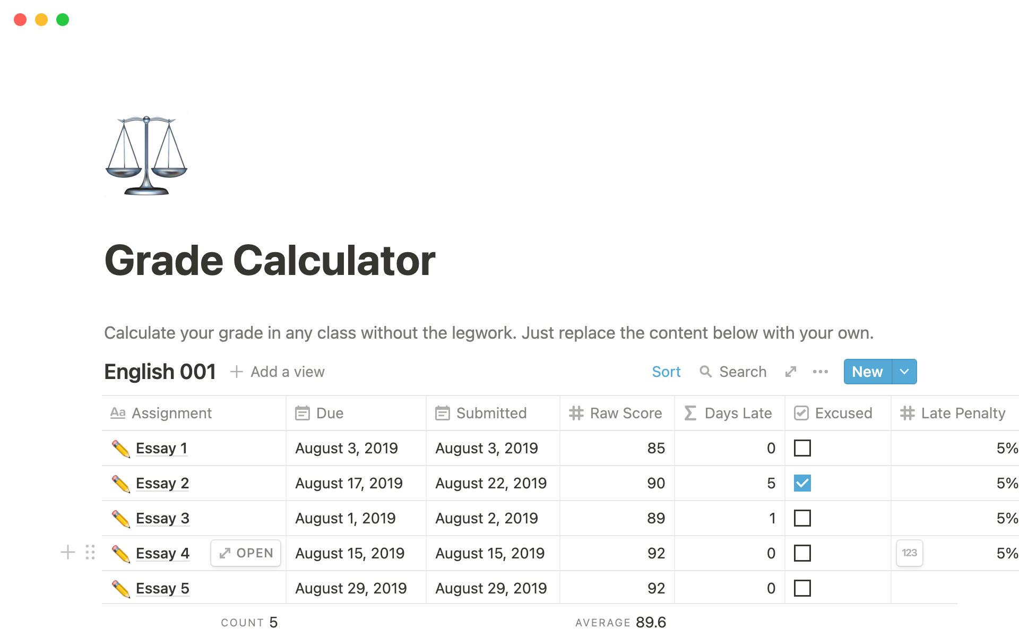1019x637 pixels.
Task: Click the Raw Score field for Essay 4
Action: point(614,553)
